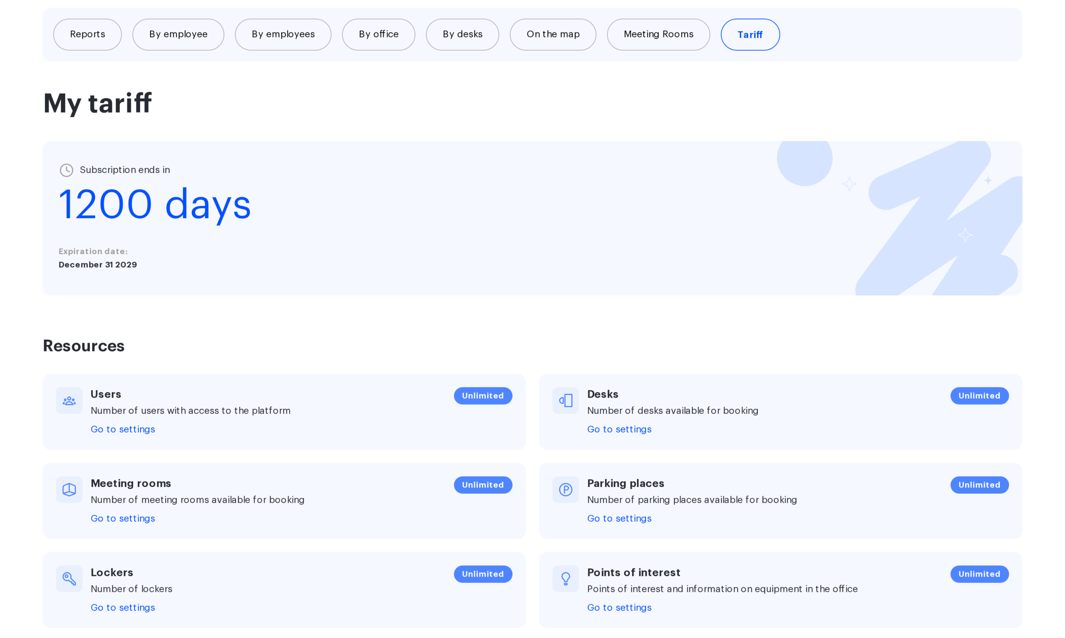This screenshot has height=638, width=1065.
Task: Click the clock icon beside Subscription ends in
Action: coord(66,170)
